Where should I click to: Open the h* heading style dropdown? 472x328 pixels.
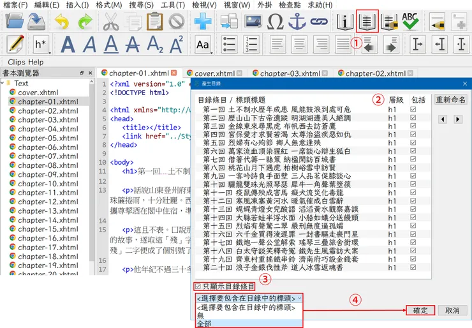pyautogui.click(x=41, y=45)
